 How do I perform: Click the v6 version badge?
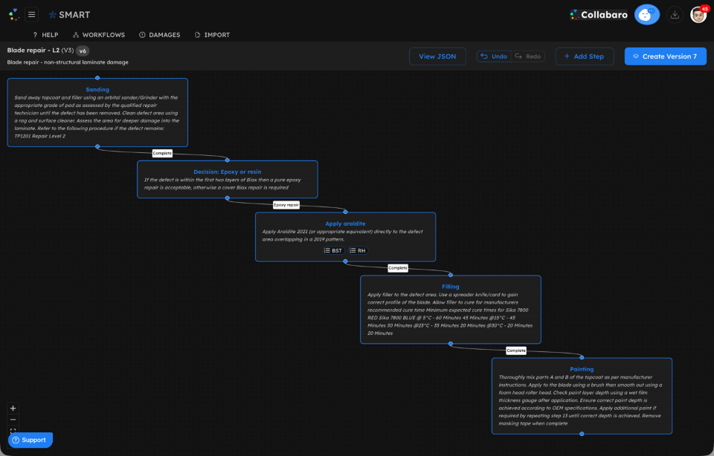[x=82, y=51]
